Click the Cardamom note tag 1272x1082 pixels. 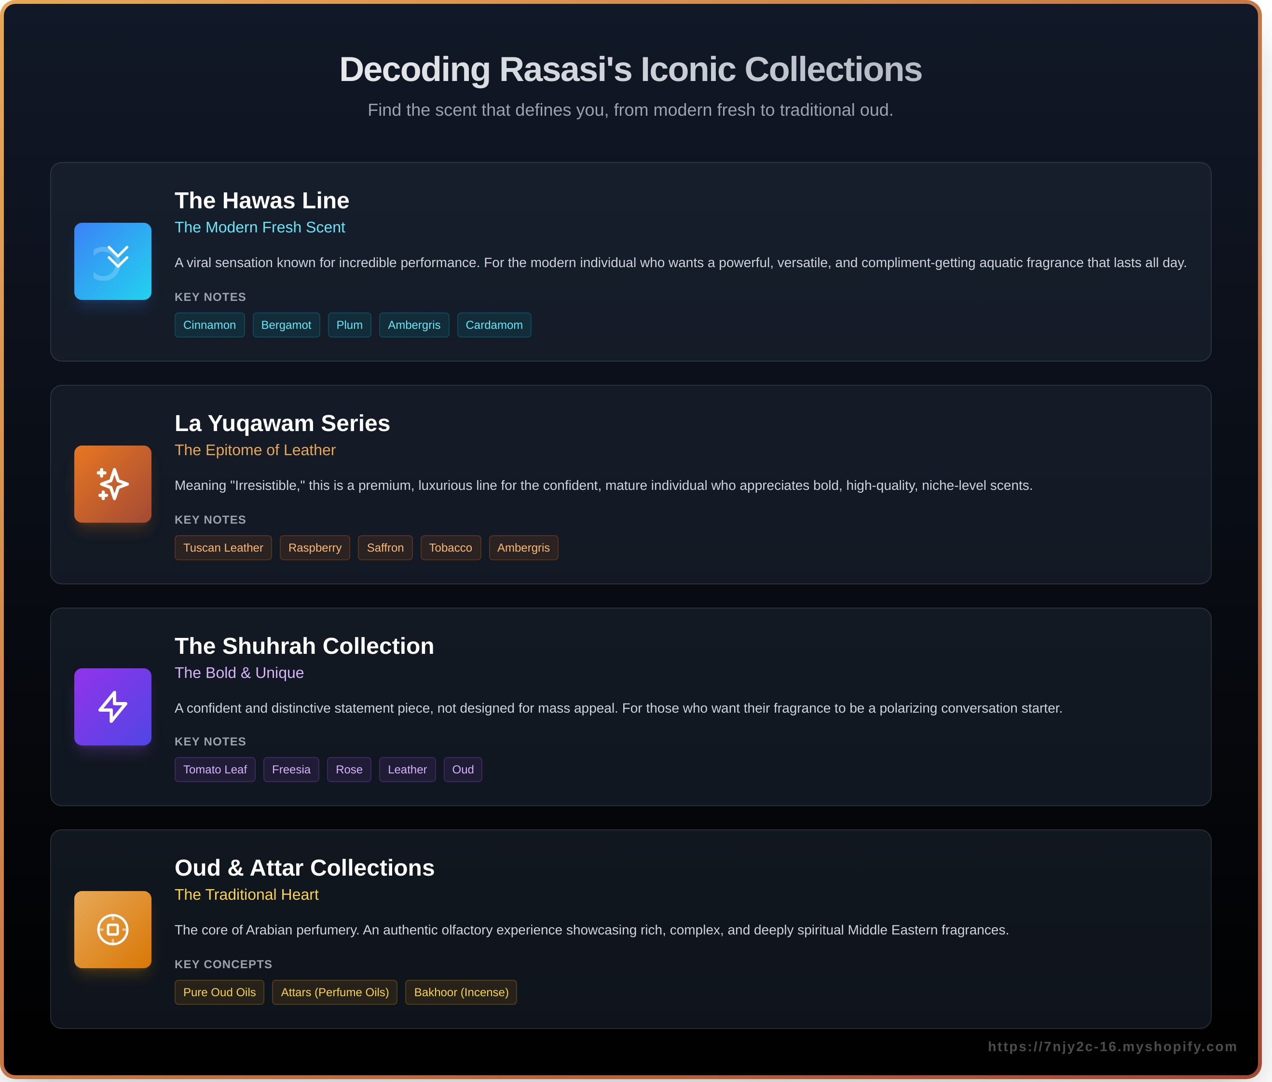(x=493, y=325)
